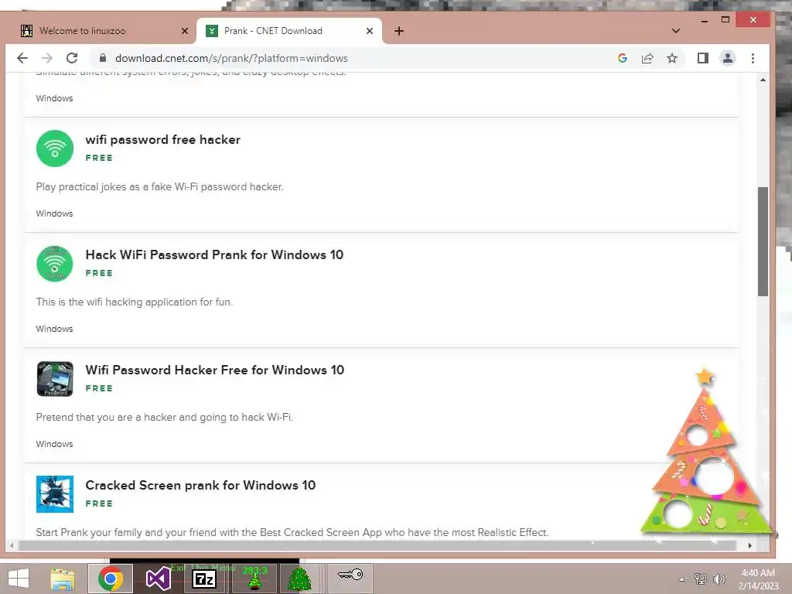The width and height of the screenshot is (792, 594).
Task: Click Cracked Screen prank app thumbnail
Action: pos(55,494)
